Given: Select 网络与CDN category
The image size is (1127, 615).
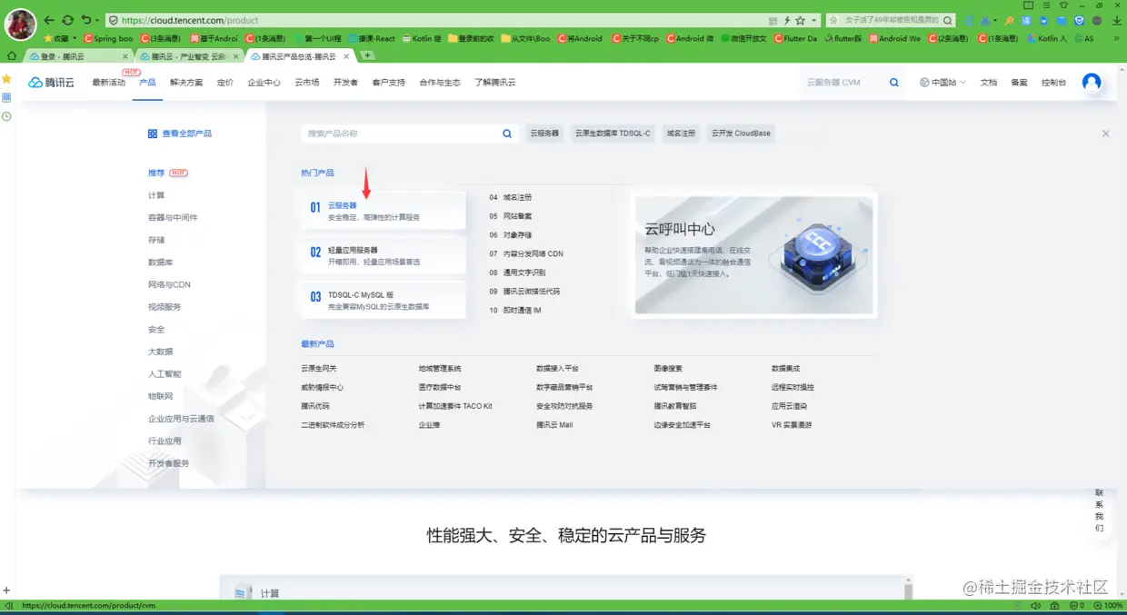Looking at the screenshot, I should 169,284.
